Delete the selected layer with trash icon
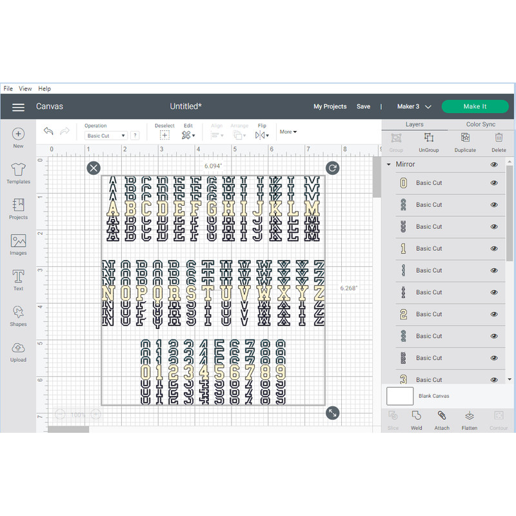516x516 pixels. (x=499, y=141)
